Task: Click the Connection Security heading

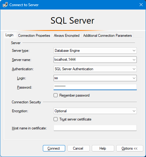Action: pos(26,102)
